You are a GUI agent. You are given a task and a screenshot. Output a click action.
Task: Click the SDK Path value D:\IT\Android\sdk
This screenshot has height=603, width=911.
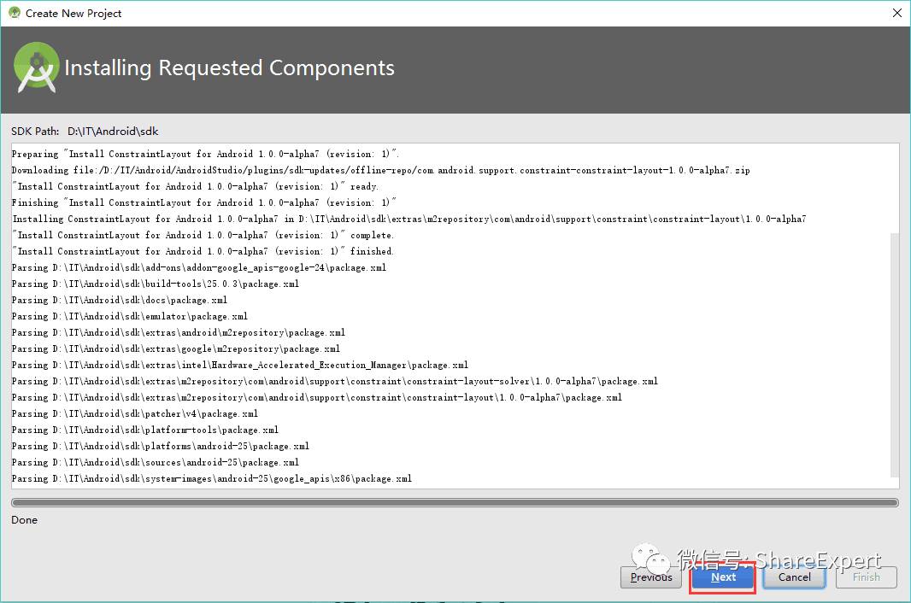tap(113, 132)
